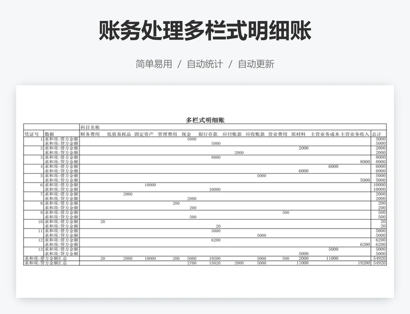Click the 主营业务收入 column header
Screen dimensions: 410x314
point(355,134)
